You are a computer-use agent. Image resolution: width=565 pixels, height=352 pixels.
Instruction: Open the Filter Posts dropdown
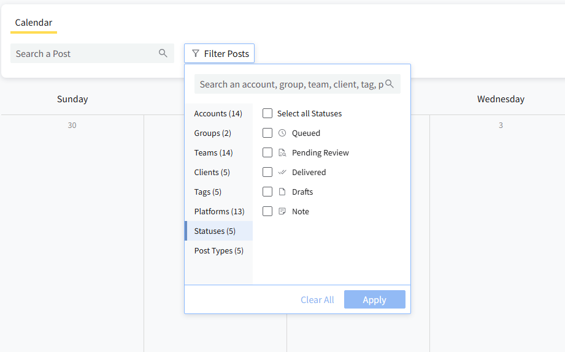(220, 54)
